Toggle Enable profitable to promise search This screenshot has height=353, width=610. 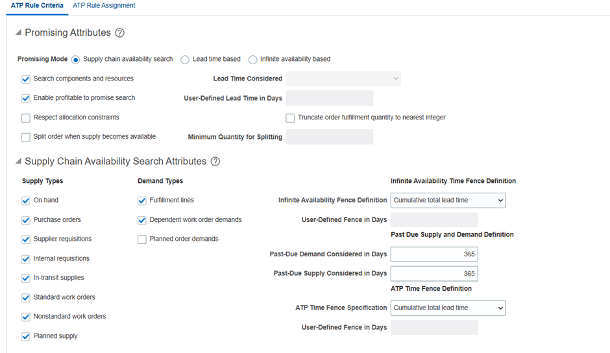click(x=26, y=98)
